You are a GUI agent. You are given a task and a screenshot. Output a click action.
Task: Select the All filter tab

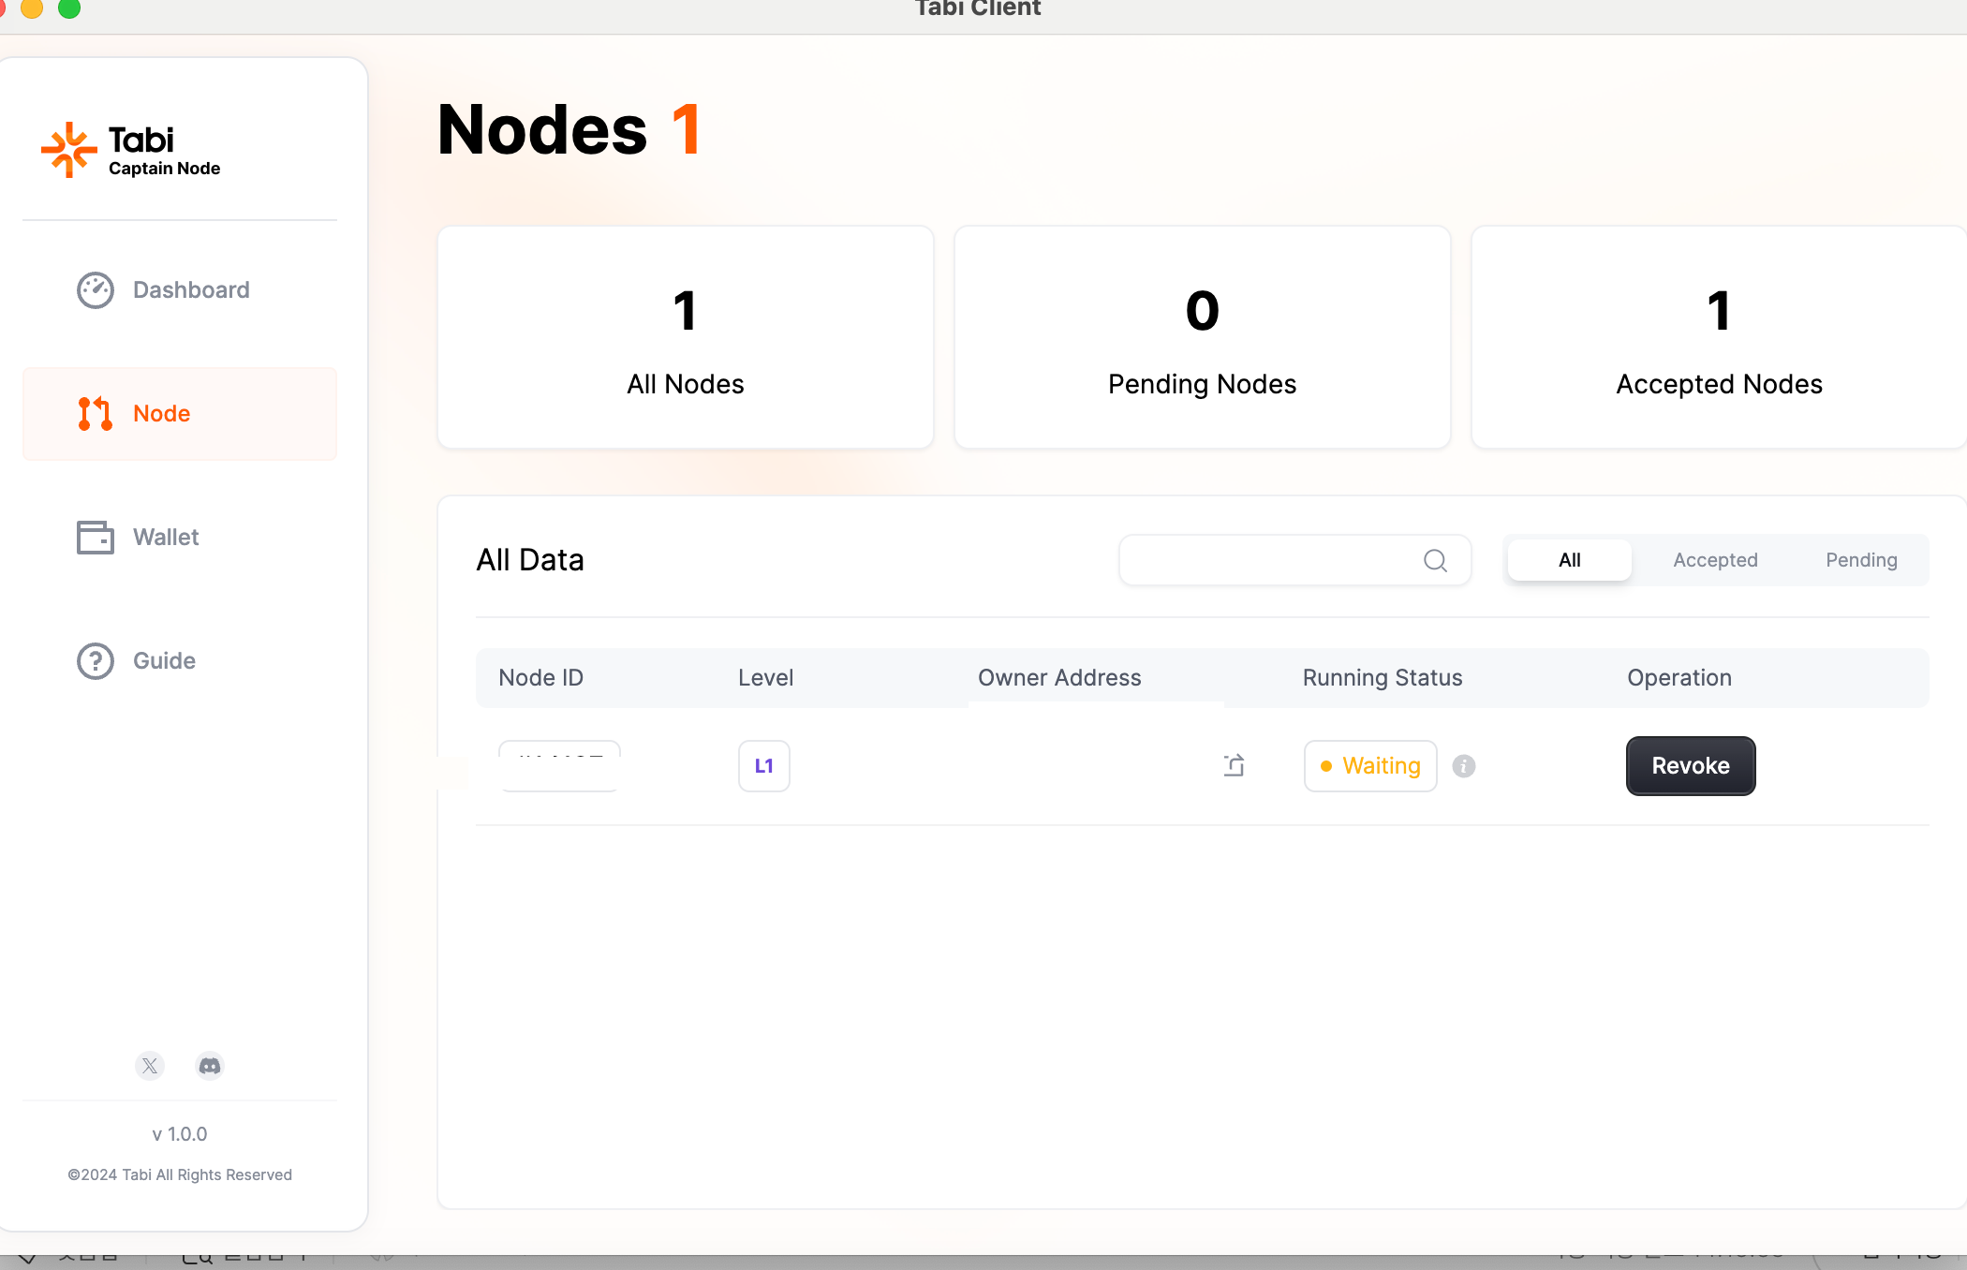1569,560
